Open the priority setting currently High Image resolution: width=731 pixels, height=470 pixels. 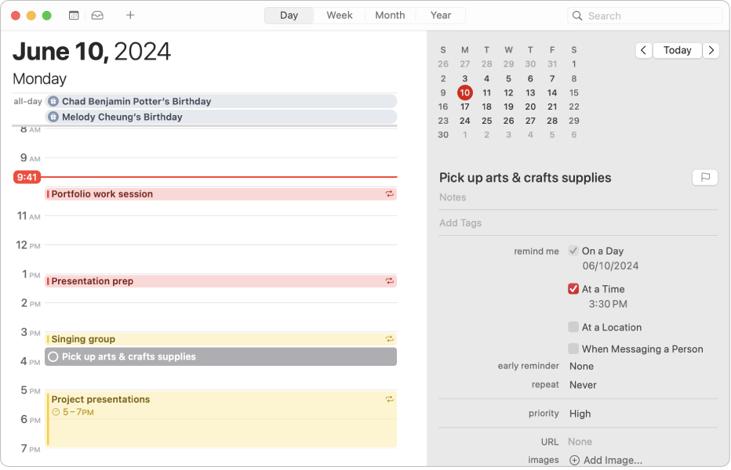pyautogui.click(x=580, y=414)
